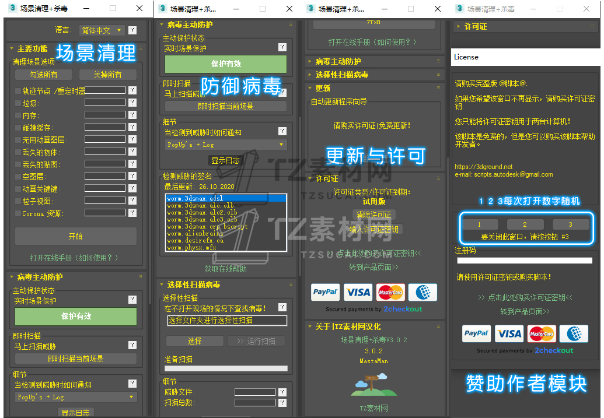
Task: Click the progress bar on 粒子视图 row
Action: point(105,200)
